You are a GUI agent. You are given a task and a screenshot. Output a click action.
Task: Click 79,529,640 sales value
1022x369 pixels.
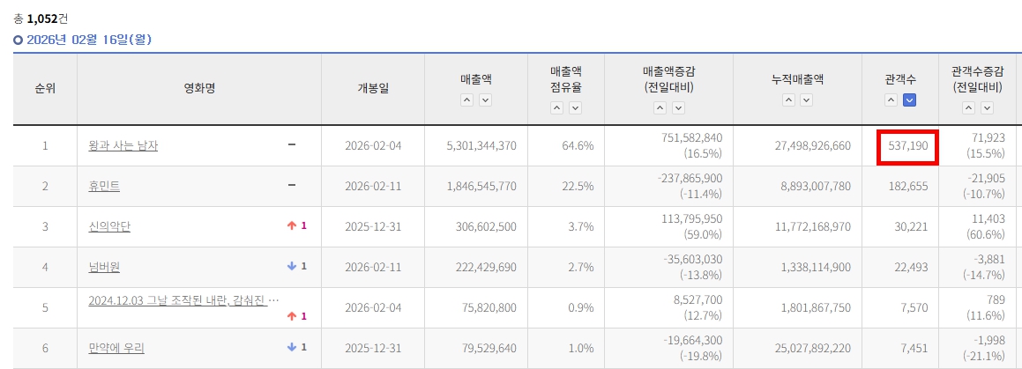[x=489, y=348]
